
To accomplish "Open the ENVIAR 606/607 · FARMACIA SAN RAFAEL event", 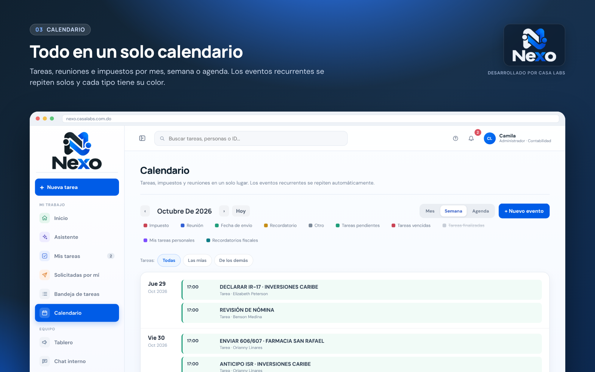I will point(361,344).
